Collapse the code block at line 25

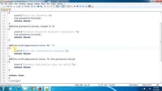tap(8, 62)
